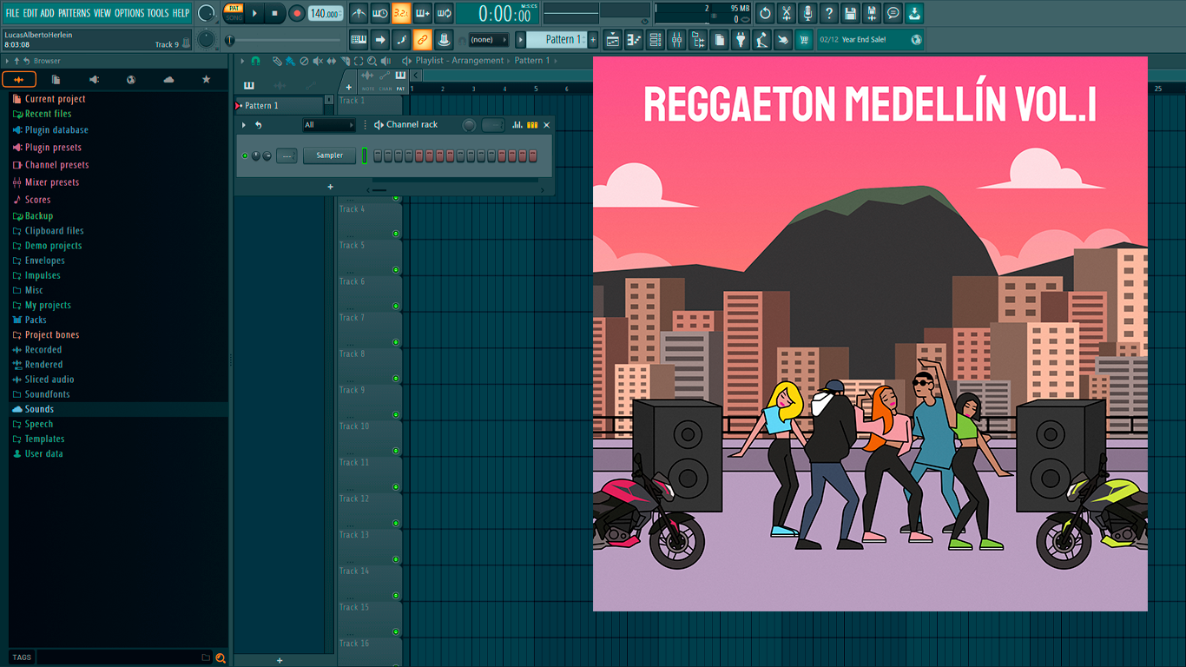Select the playlist zoom magnifier tool
Screen dimensions: 1186x667
pyautogui.click(x=372, y=61)
